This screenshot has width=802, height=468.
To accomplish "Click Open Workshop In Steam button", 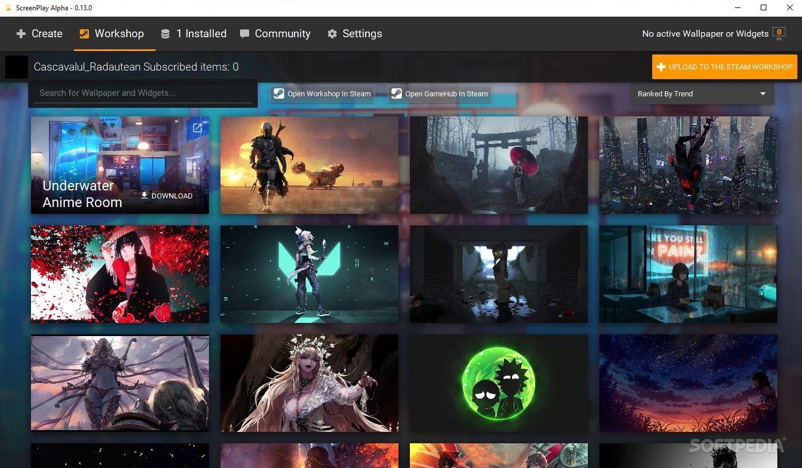I will [x=322, y=93].
